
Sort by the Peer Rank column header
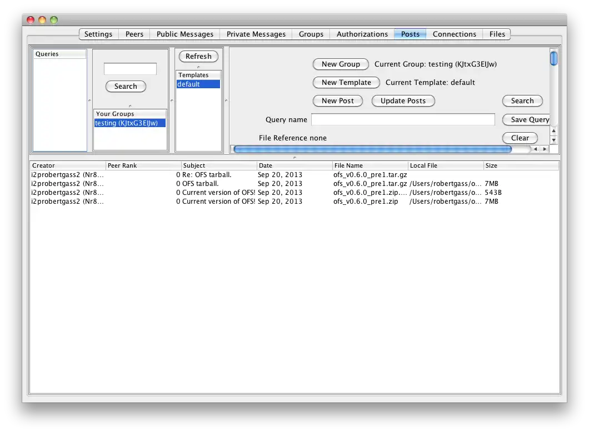(143, 165)
